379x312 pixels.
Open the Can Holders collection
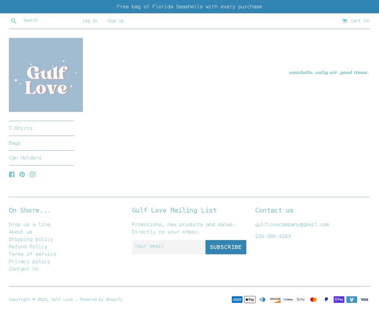pos(25,158)
